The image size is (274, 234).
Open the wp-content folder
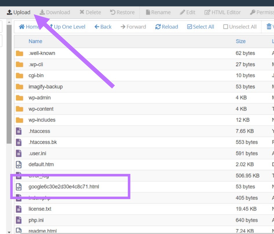[x=41, y=109]
